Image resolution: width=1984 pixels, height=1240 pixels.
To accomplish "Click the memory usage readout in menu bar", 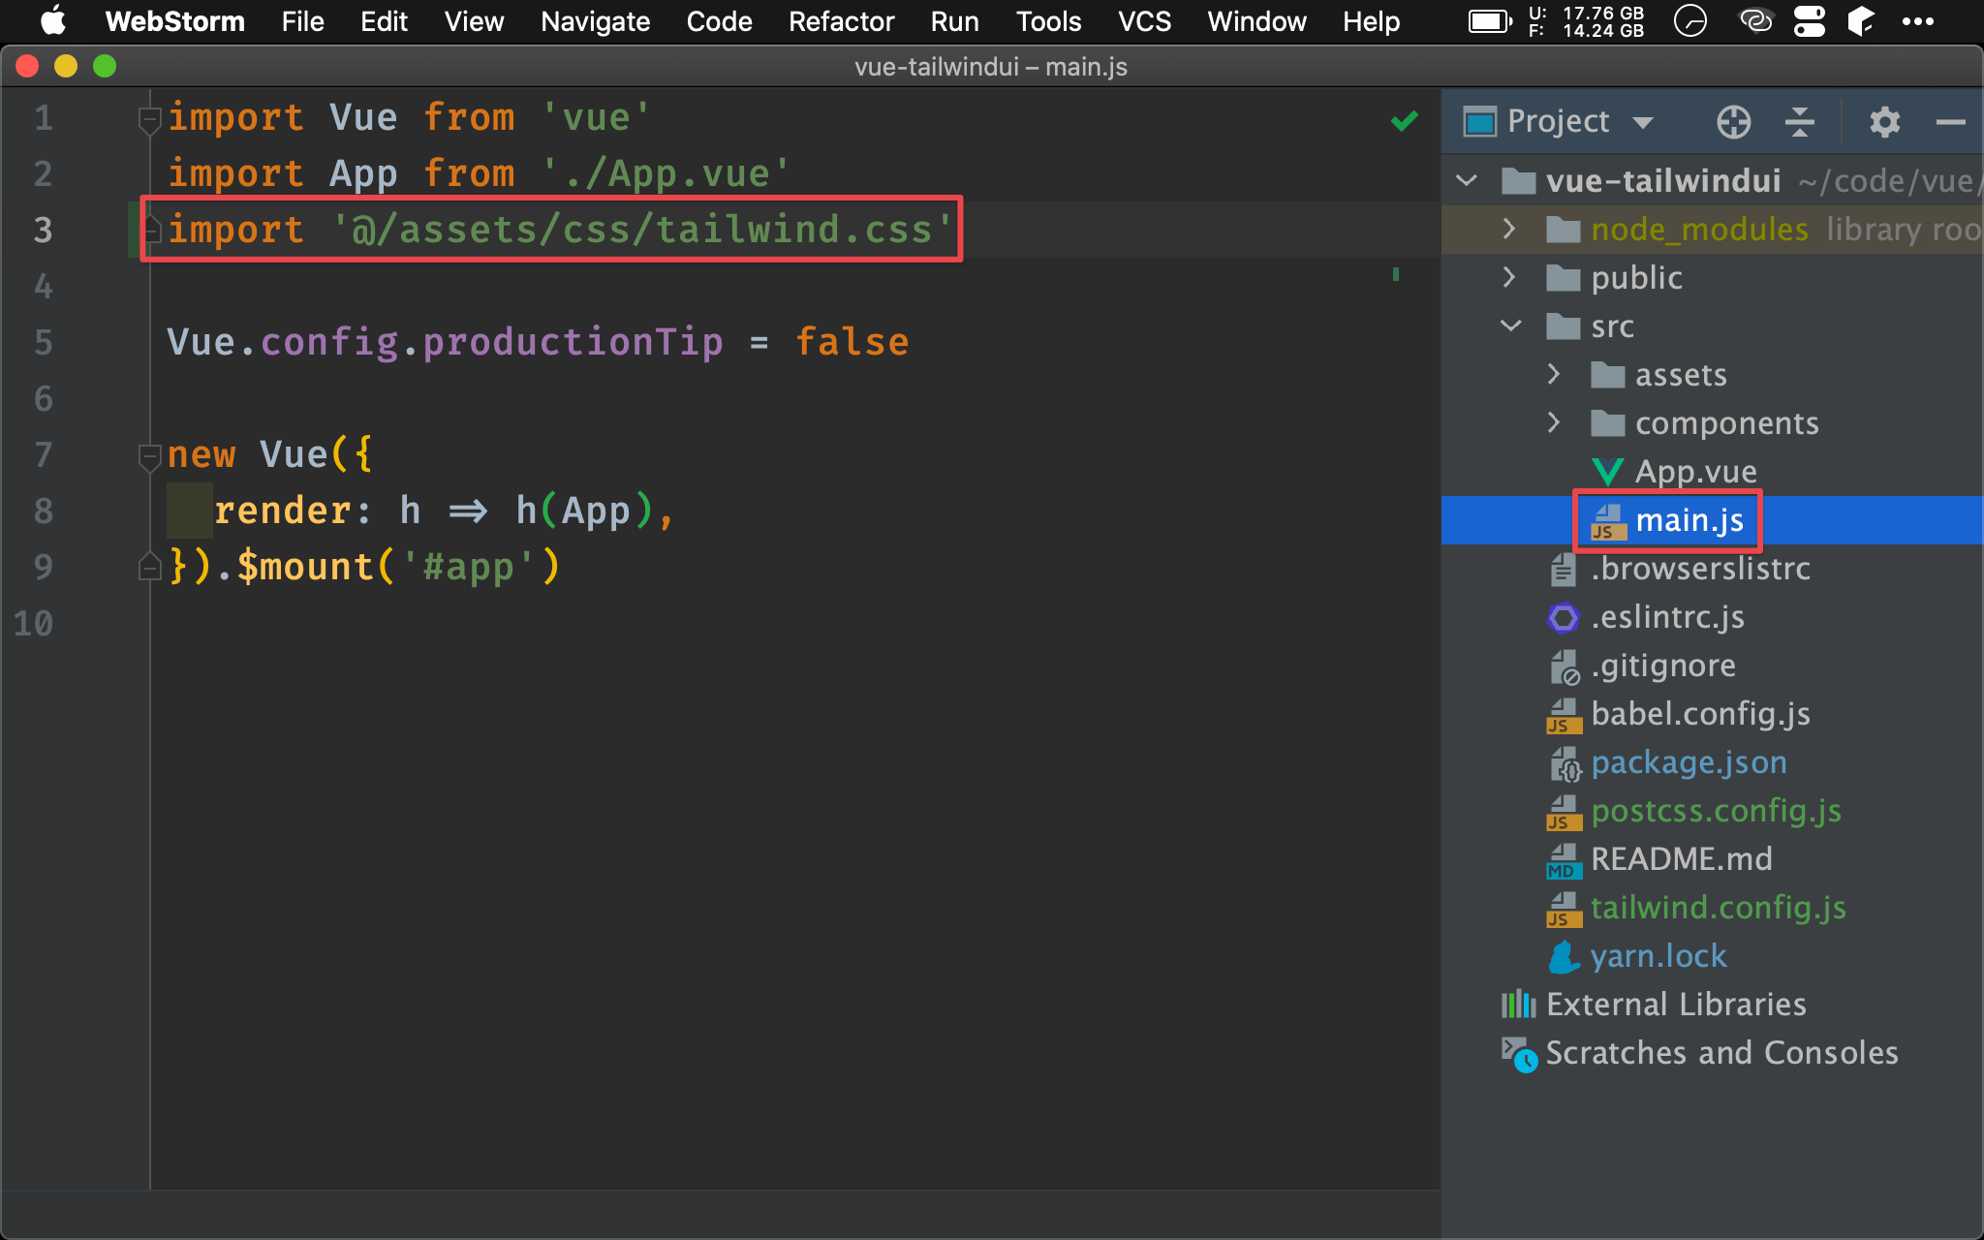I will tap(1587, 21).
